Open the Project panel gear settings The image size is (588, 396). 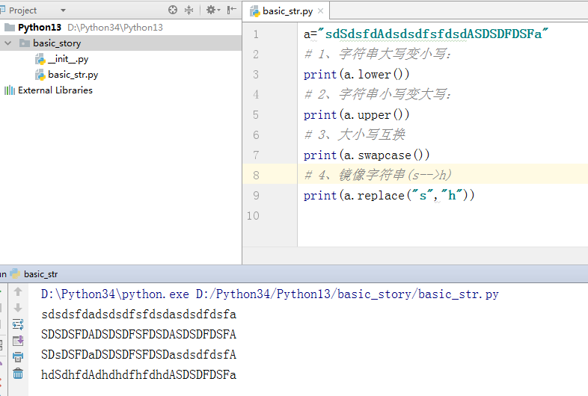coord(211,10)
